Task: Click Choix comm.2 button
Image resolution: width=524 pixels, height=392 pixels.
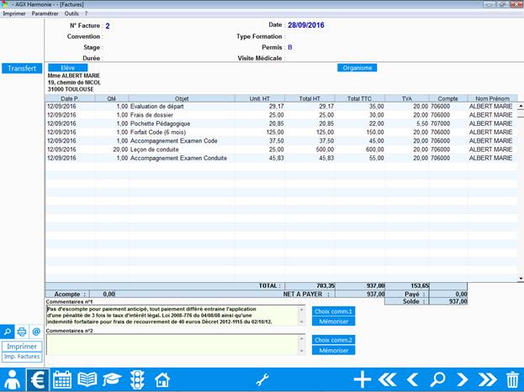Action: click(x=334, y=340)
